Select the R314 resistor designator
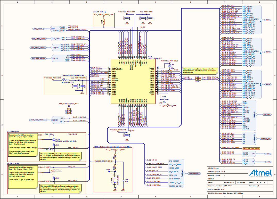The image size is (277, 199). point(197,82)
